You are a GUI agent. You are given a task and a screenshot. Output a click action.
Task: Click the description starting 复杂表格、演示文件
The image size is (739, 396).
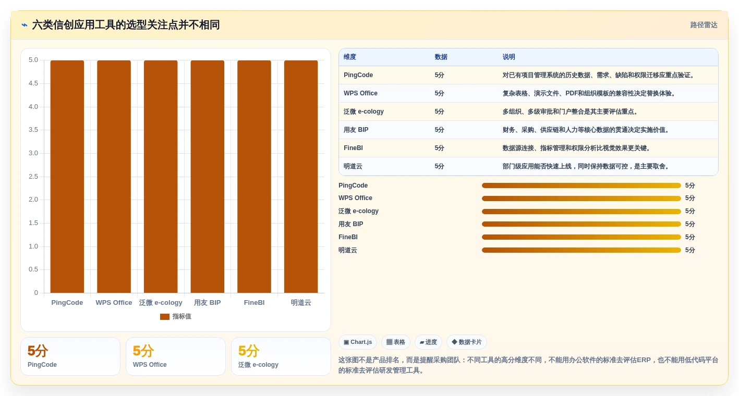click(x=590, y=93)
